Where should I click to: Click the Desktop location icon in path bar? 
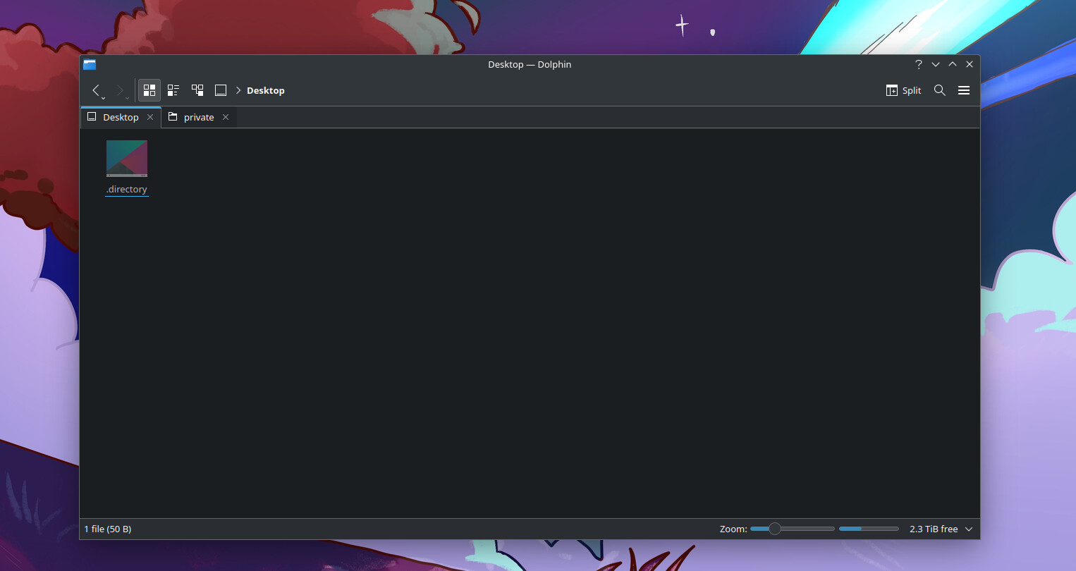click(221, 90)
